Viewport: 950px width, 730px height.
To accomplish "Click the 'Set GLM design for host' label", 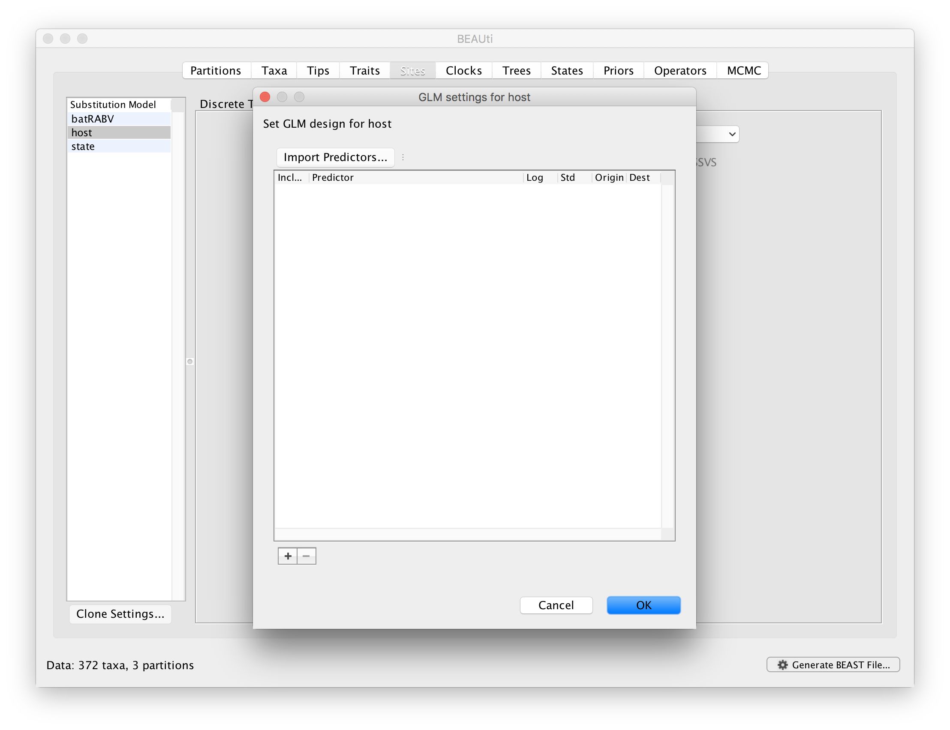I will pos(327,124).
